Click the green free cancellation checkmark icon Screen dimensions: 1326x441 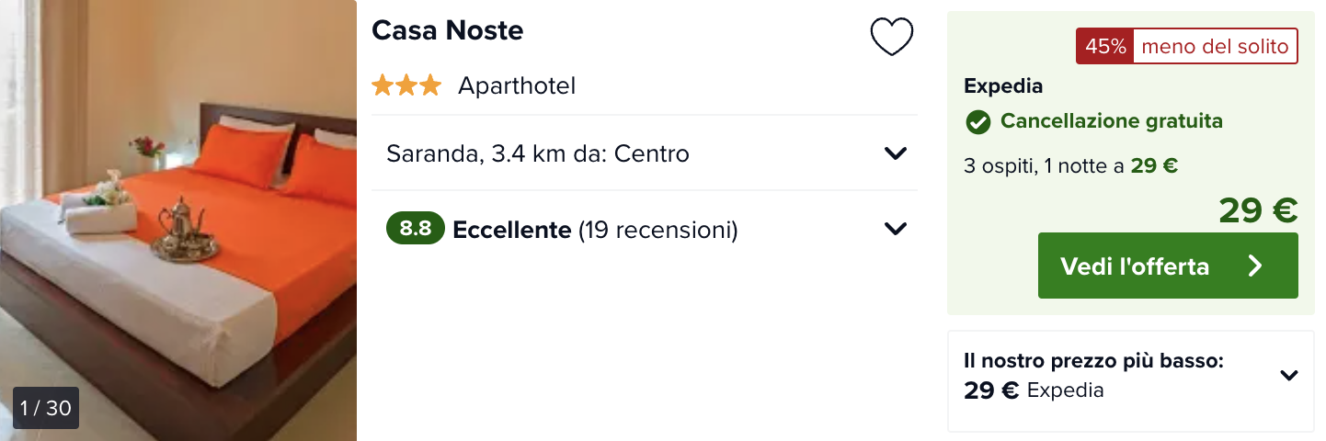click(977, 121)
